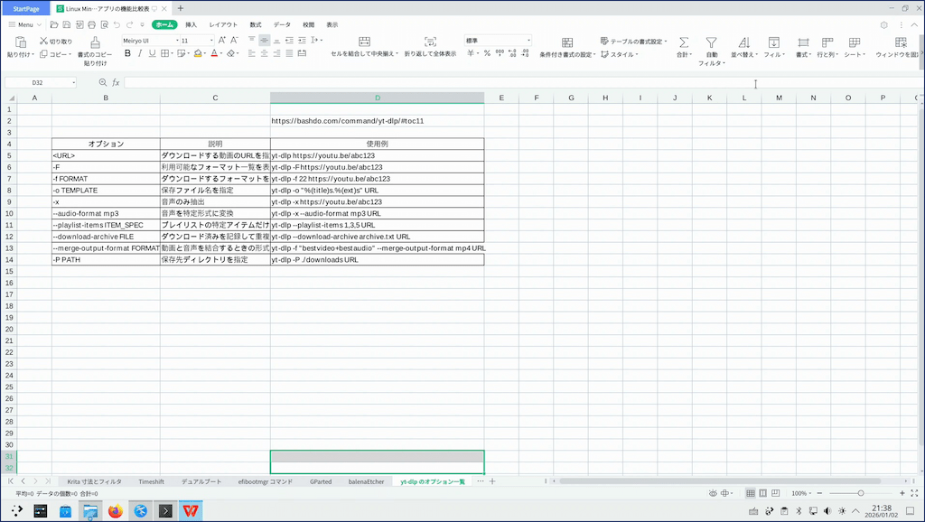Click the Menu button at top left
The image size is (925, 522).
click(20, 24)
